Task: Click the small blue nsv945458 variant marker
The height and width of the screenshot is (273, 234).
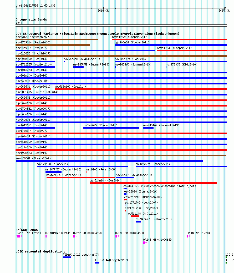Action: (x=64, y=62)
